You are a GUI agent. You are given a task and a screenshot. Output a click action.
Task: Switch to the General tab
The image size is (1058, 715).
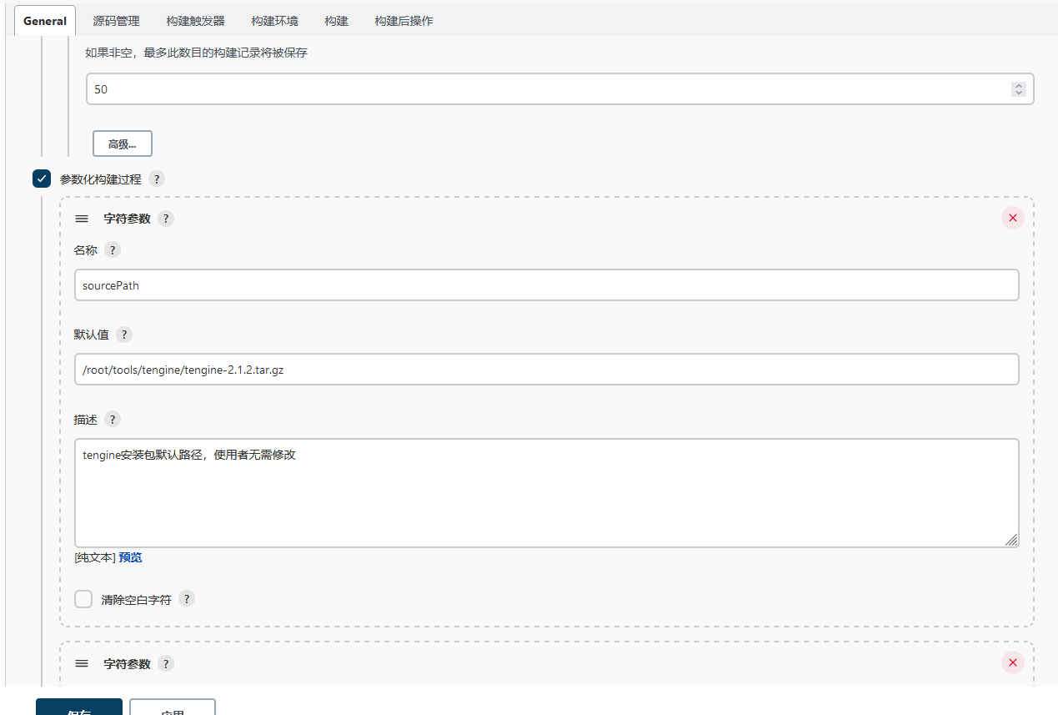[x=45, y=21]
